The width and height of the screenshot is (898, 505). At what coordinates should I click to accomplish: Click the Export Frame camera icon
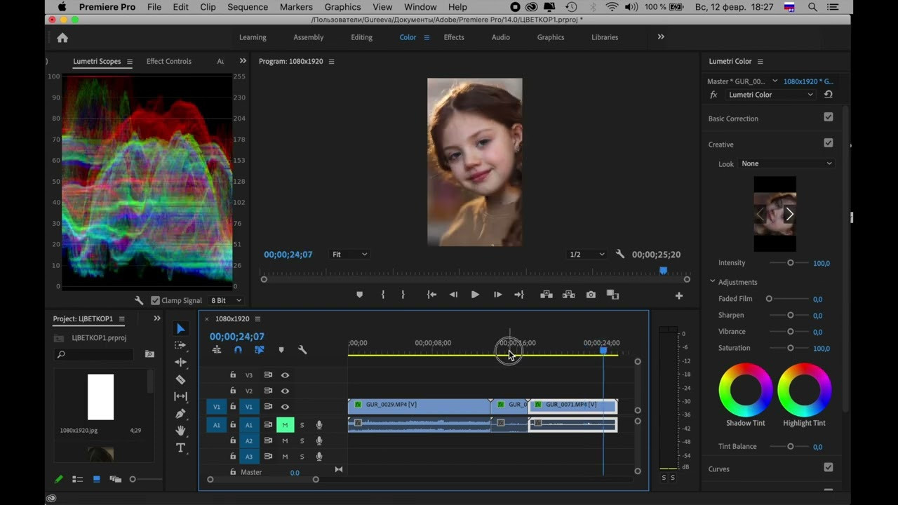coord(591,295)
